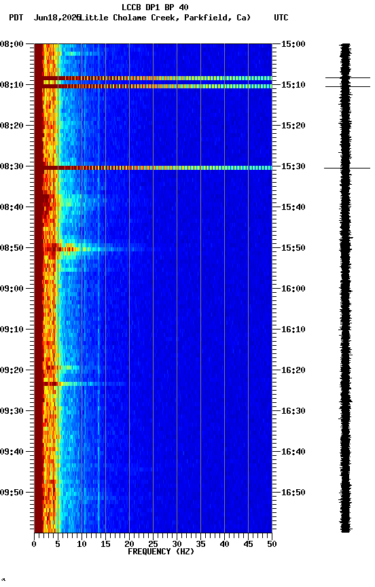Click the "15:30" UTC time label
This screenshot has height=587, width=375.
click(x=293, y=166)
